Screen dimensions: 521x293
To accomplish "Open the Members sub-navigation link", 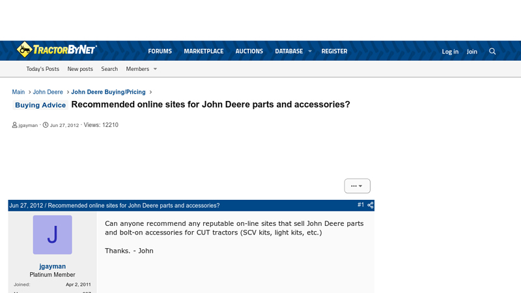I will point(137,69).
